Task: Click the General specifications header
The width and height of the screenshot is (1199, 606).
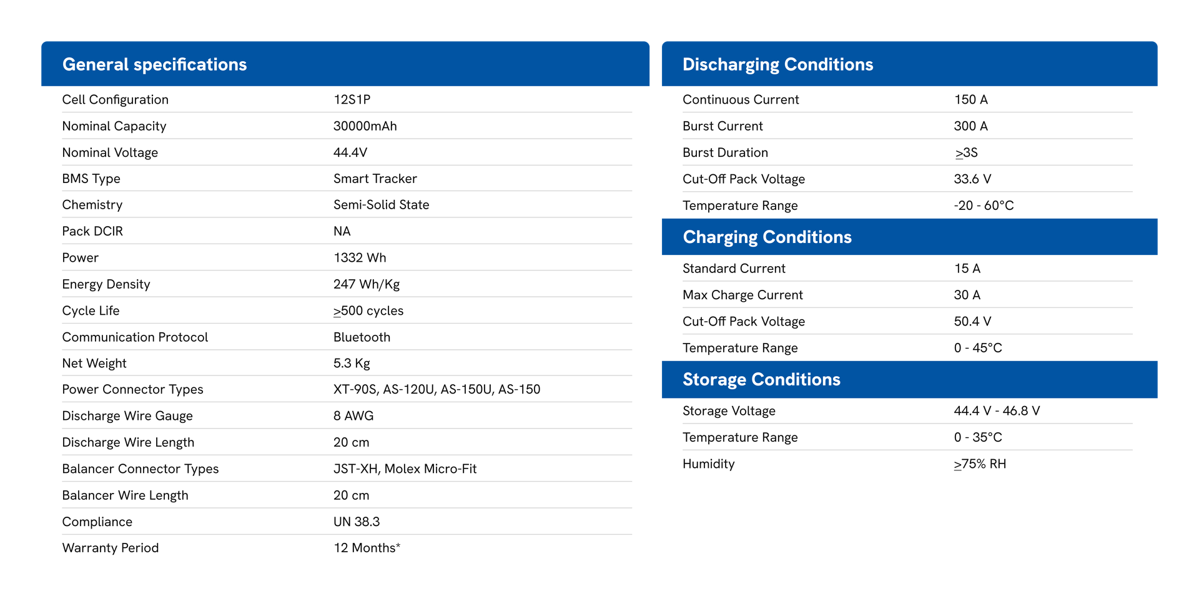Action: coord(154,64)
